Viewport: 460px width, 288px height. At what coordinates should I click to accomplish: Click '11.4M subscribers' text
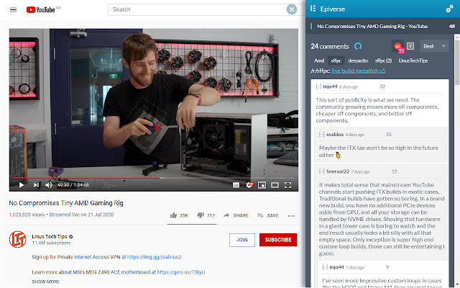click(x=51, y=243)
